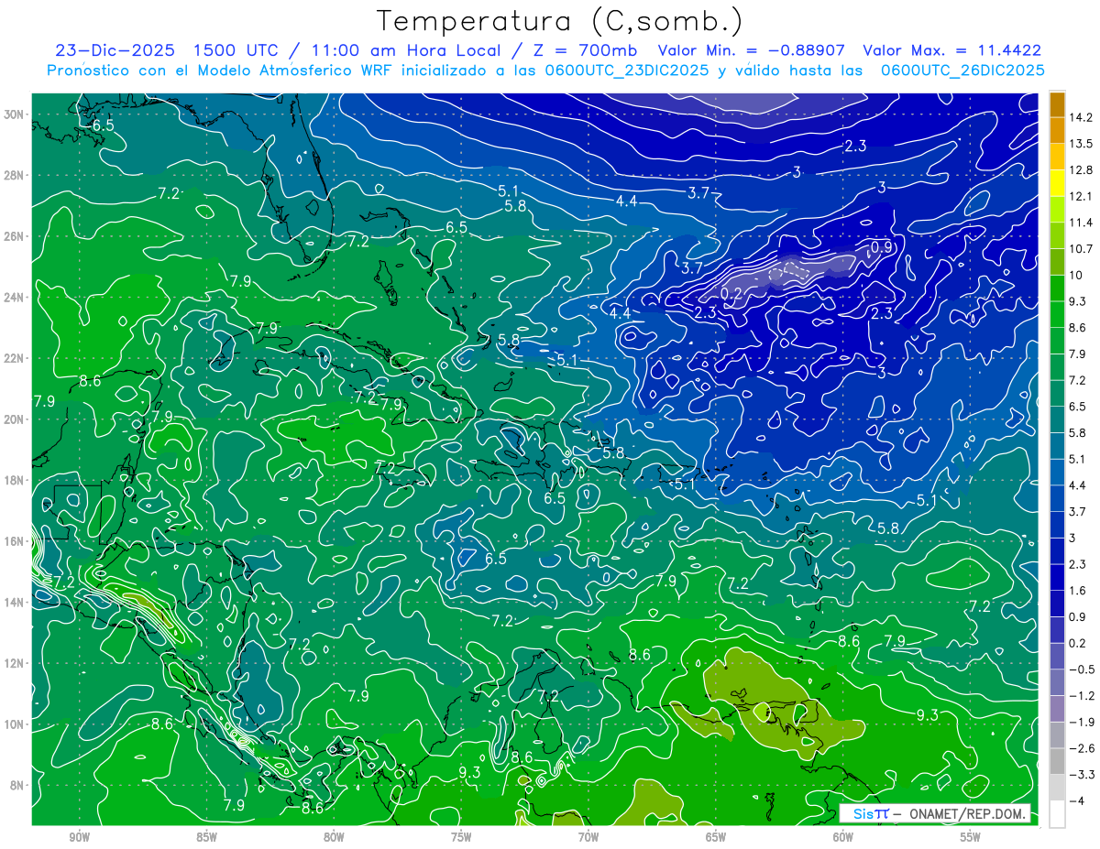Click the "14.2" color scale label

coord(1082,117)
